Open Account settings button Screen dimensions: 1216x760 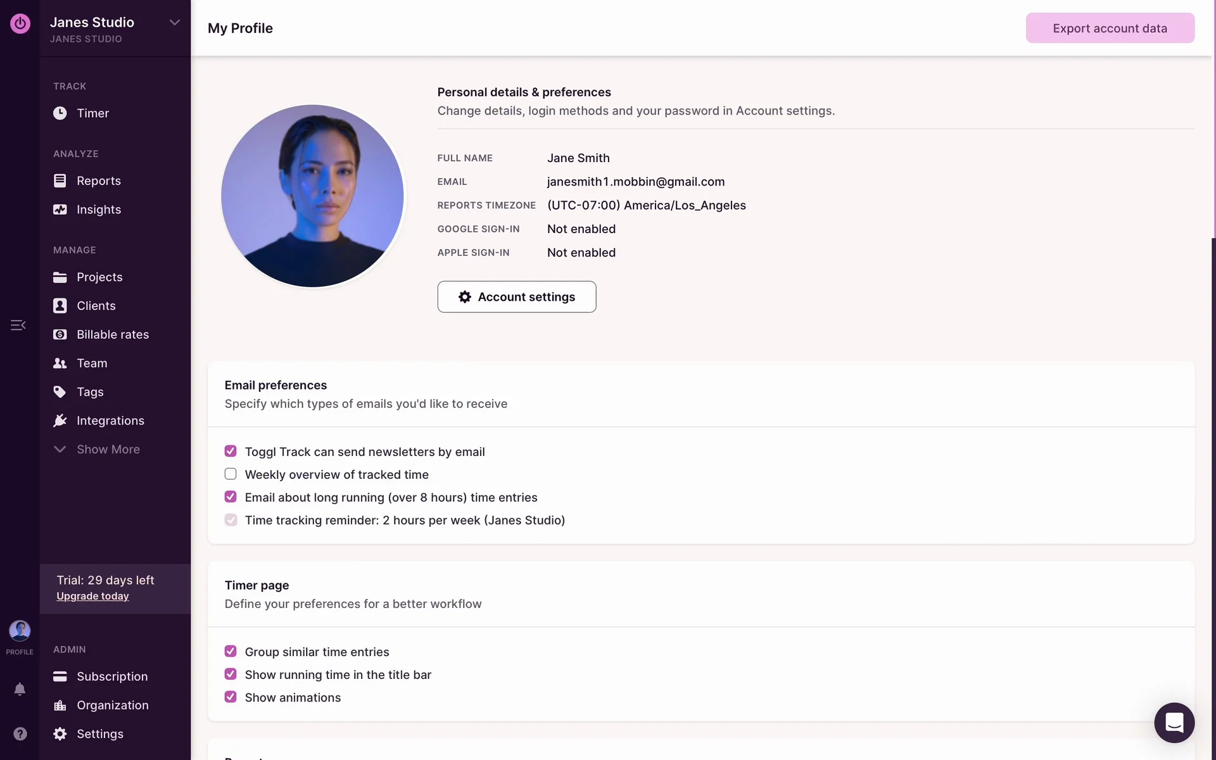(x=516, y=297)
